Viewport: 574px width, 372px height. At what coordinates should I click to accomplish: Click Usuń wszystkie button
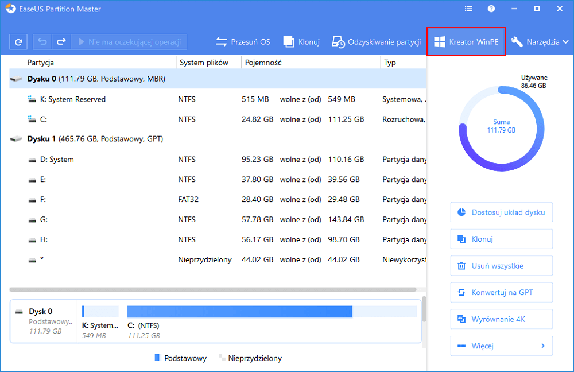point(501,266)
